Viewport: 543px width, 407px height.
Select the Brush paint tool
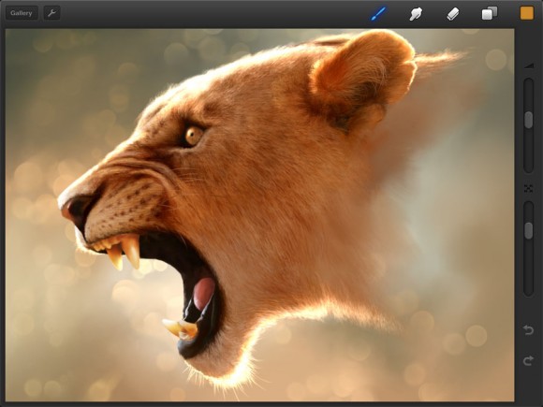point(378,14)
